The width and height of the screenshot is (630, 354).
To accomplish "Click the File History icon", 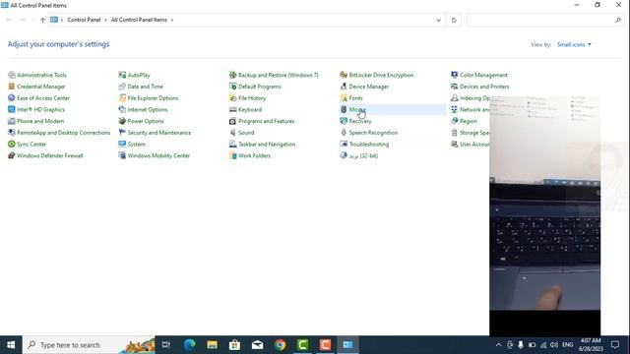I will 232,98.
